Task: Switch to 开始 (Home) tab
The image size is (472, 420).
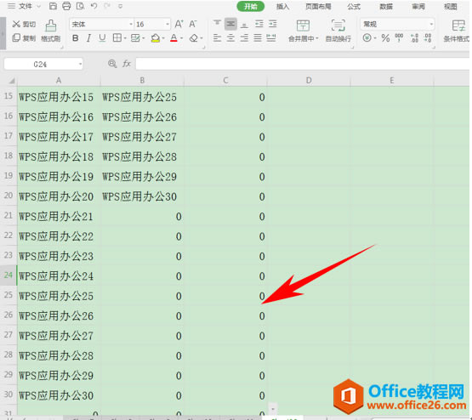Action: coord(250,6)
